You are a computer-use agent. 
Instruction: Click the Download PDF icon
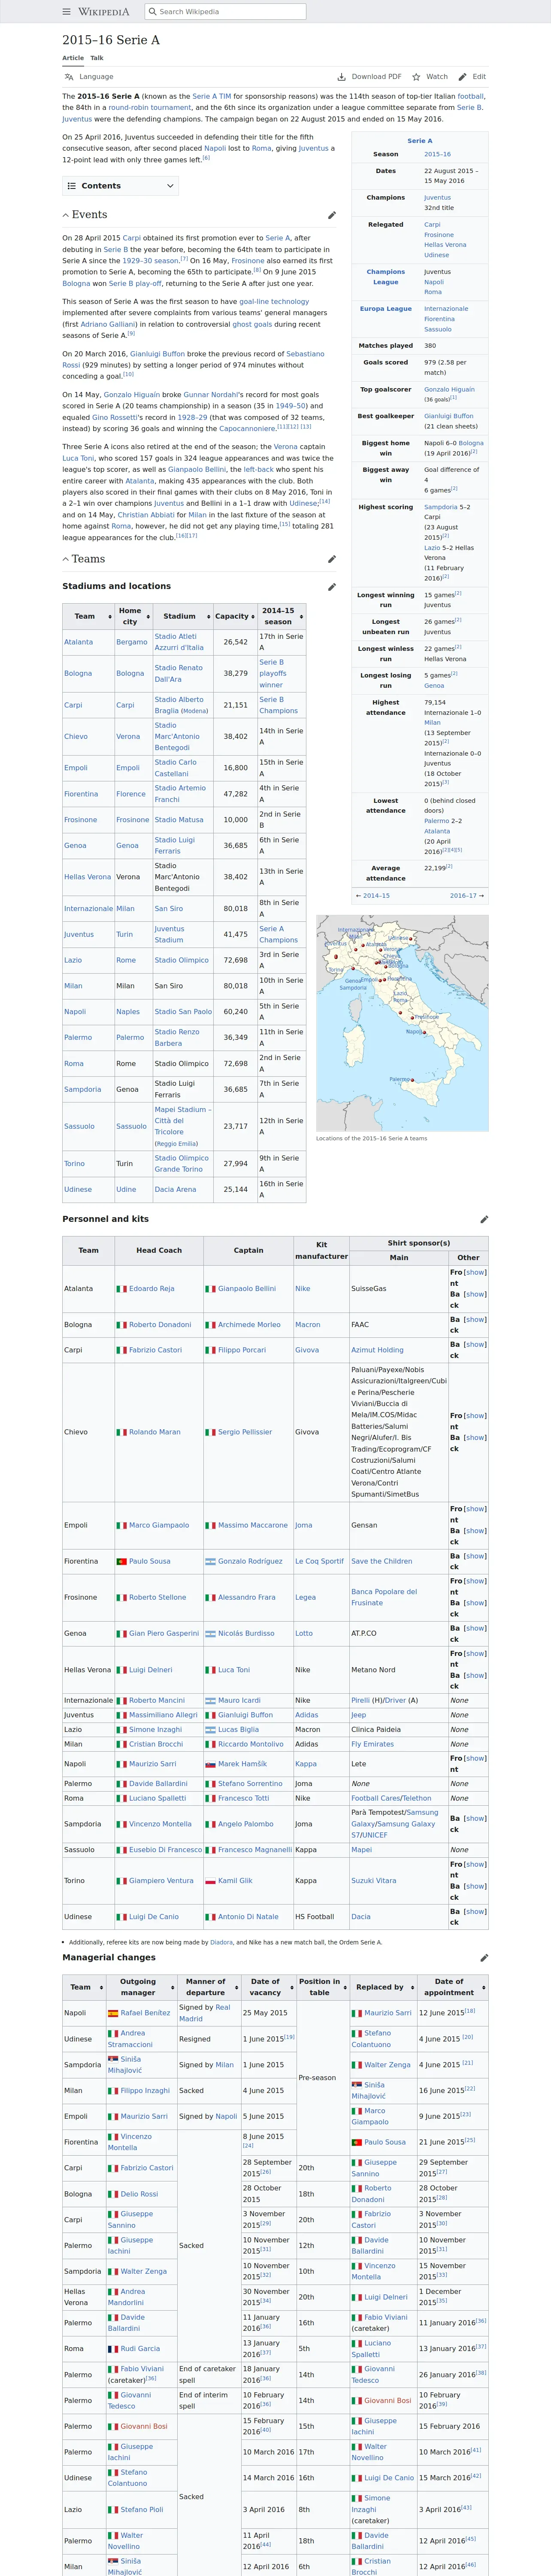[x=342, y=77]
